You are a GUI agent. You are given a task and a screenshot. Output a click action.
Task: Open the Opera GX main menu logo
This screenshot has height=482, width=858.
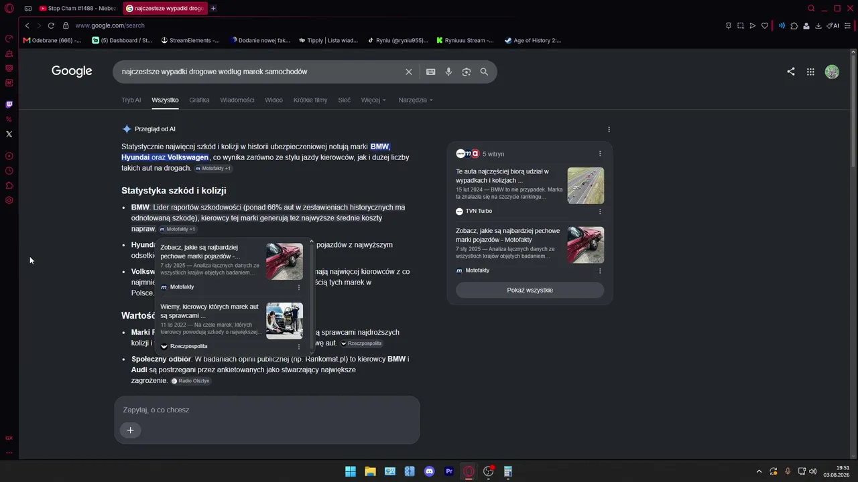[x=9, y=9]
